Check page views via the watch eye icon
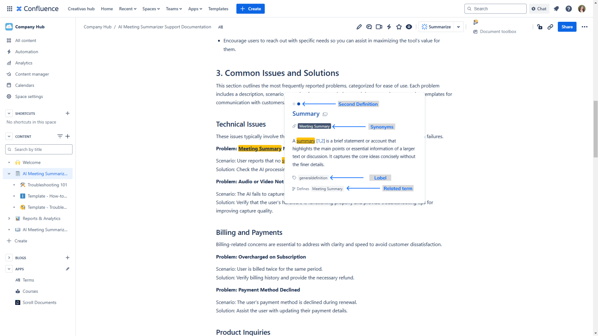 (x=409, y=26)
